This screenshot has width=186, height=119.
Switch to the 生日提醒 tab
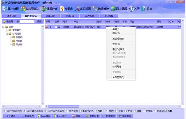(109, 16)
